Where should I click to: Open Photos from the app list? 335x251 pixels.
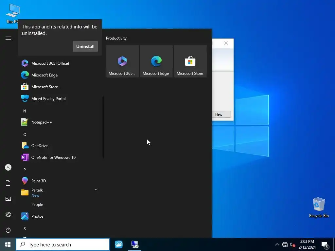pyautogui.click(x=60, y=216)
